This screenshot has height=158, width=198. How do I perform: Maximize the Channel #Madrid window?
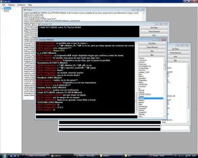pos(159,40)
